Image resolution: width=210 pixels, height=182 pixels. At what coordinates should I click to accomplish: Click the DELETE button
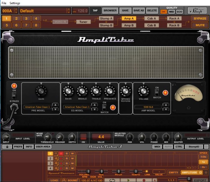pyautogui.click(x=152, y=10)
